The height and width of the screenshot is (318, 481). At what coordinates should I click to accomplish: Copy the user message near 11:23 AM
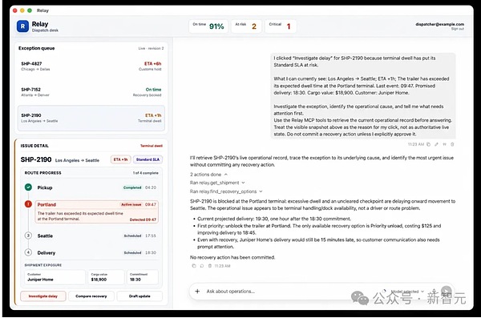(428, 144)
